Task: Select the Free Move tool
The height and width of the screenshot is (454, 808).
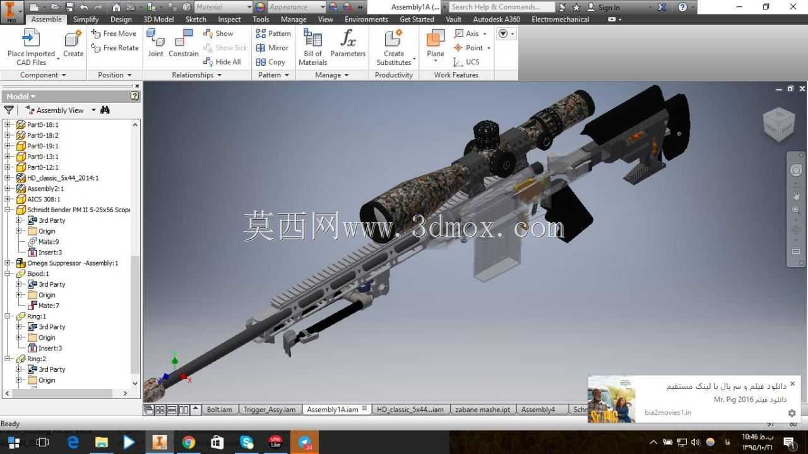Action: (114, 33)
